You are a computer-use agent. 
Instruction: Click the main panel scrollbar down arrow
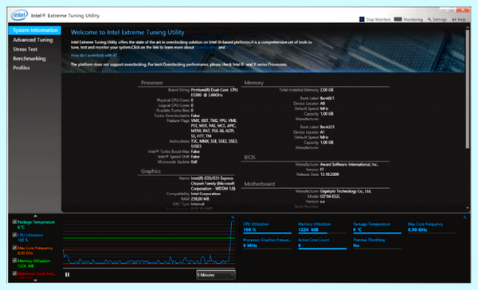[468, 208]
